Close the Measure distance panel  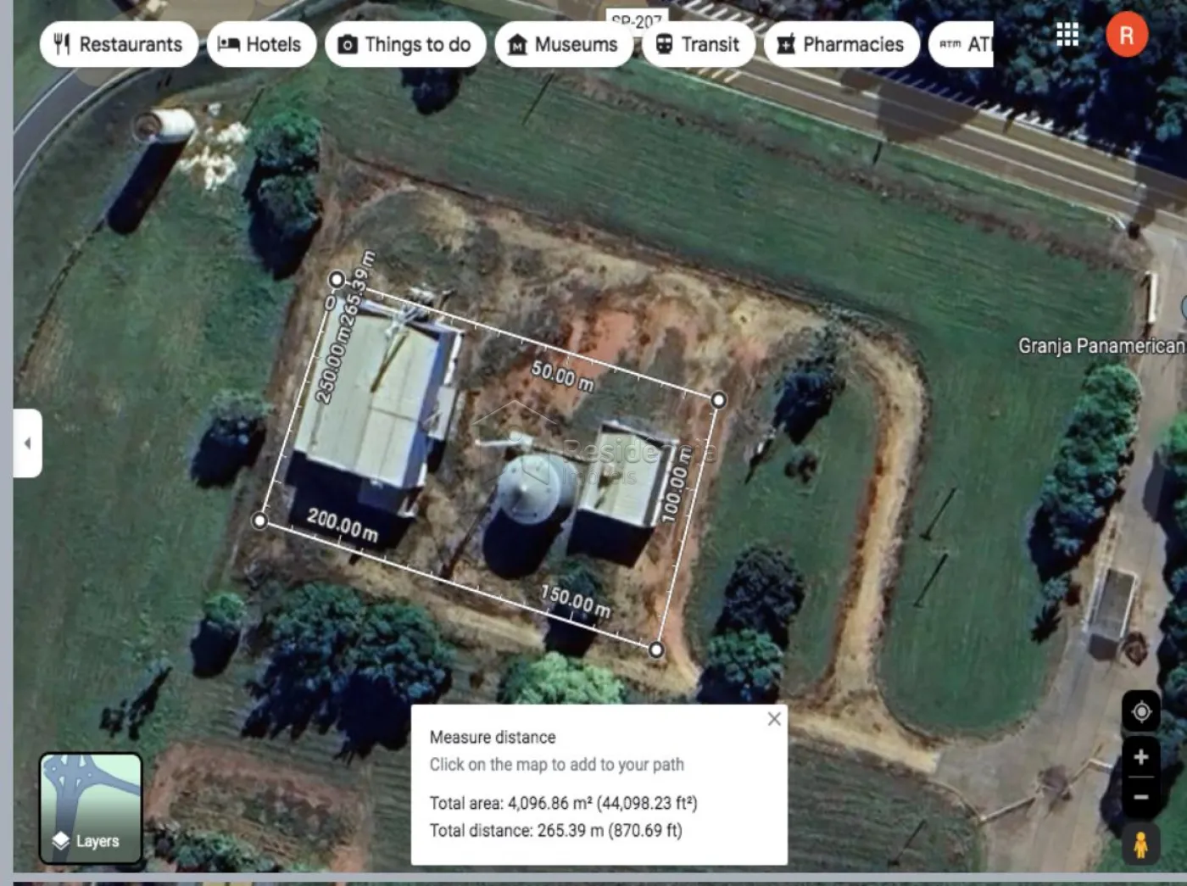774,719
